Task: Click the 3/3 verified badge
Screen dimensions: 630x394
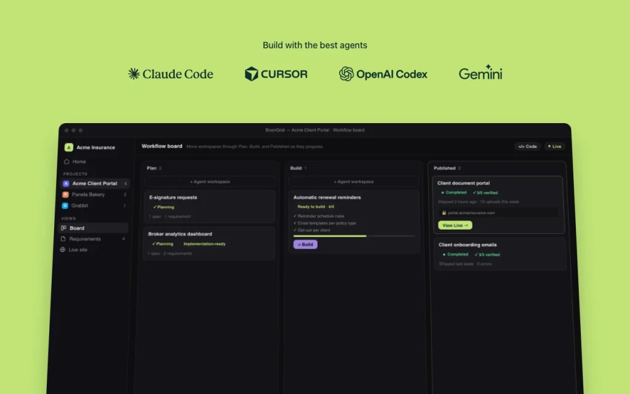Action: click(x=487, y=255)
